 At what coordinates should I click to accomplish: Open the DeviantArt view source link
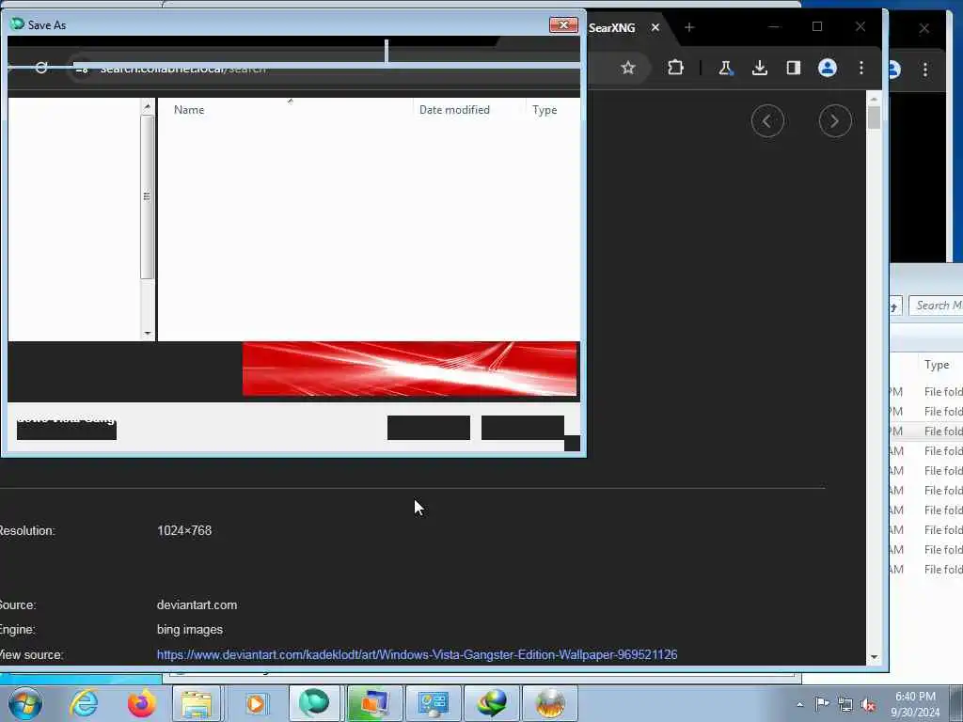[x=417, y=654]
